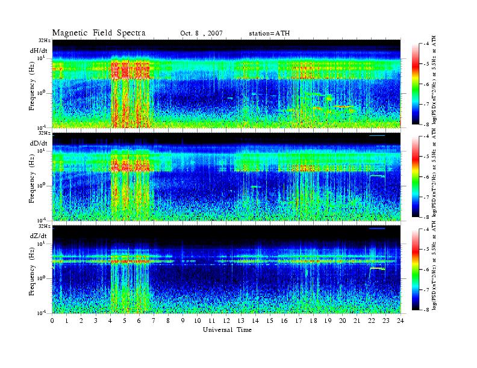
Task: Click hour 22 on the time axis
Action: (x=372, y=321)
